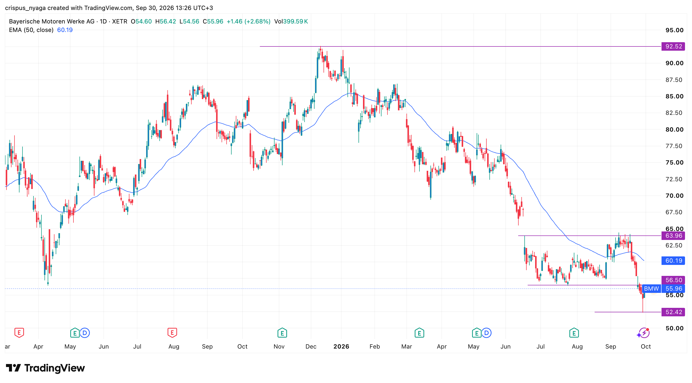This screenshot has height=383, width=692.
Task: Click the 87.50 price scale label
Action: click(x=674, y=80)
